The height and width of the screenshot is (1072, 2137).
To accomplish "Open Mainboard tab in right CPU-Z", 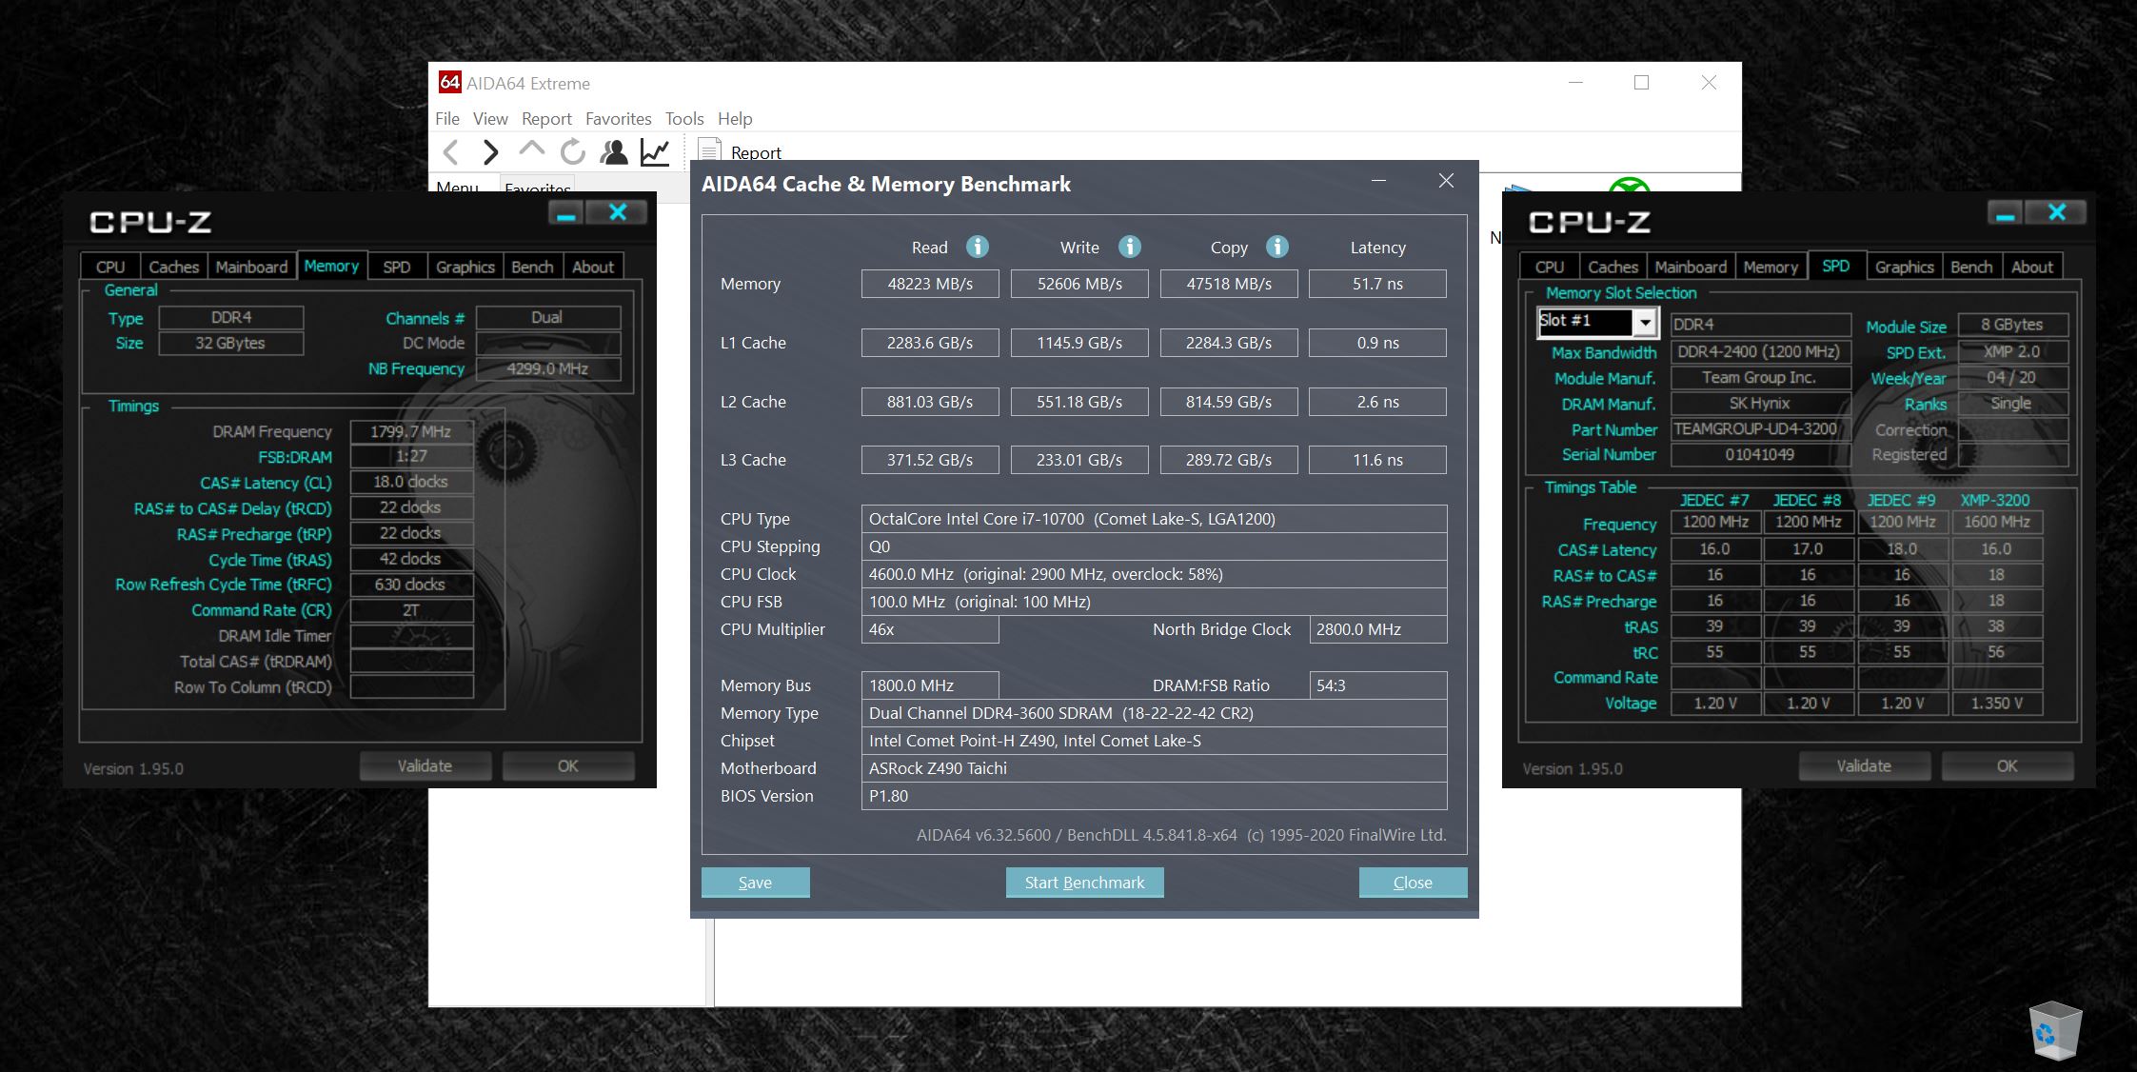I will pos(1692,267).
